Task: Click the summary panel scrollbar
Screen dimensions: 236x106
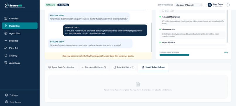Action: click(227, 26)
